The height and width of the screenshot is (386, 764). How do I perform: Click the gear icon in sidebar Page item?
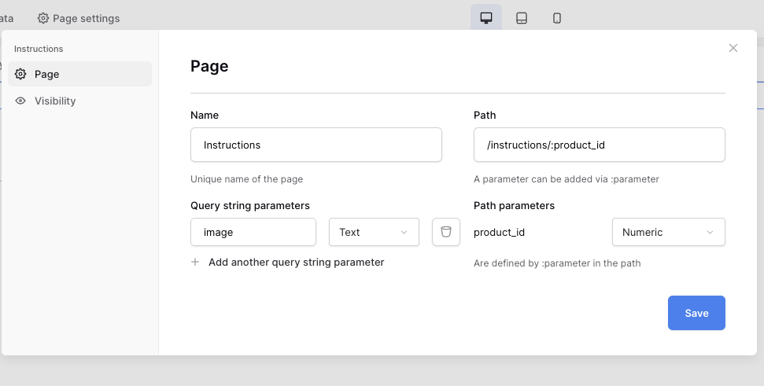[x=20, y=74]
